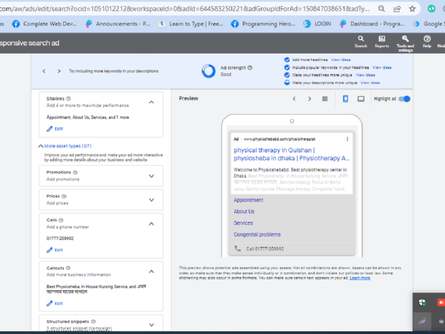Switch preview to desktop laptop view

361,99
